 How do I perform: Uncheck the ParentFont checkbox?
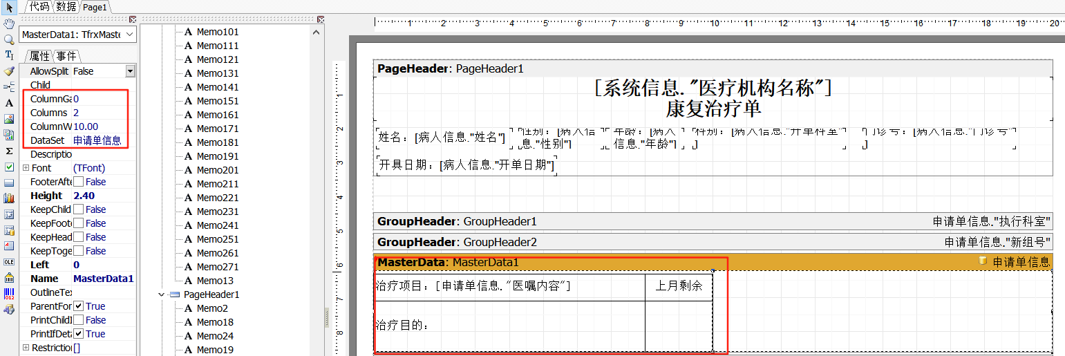click(x=79, y=306)
